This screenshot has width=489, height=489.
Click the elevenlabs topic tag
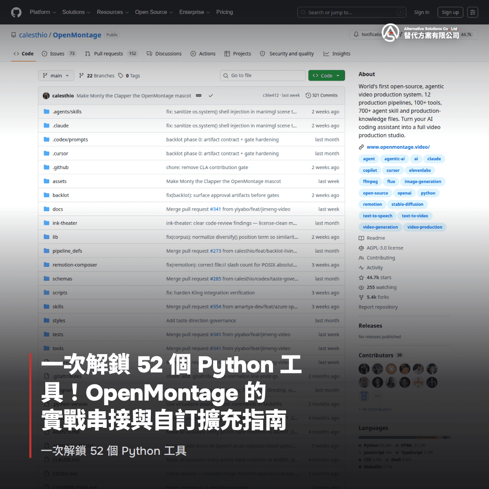coord(420,170)
